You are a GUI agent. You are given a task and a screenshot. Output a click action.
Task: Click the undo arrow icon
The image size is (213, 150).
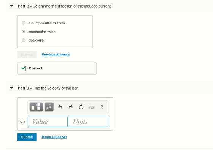60,107
